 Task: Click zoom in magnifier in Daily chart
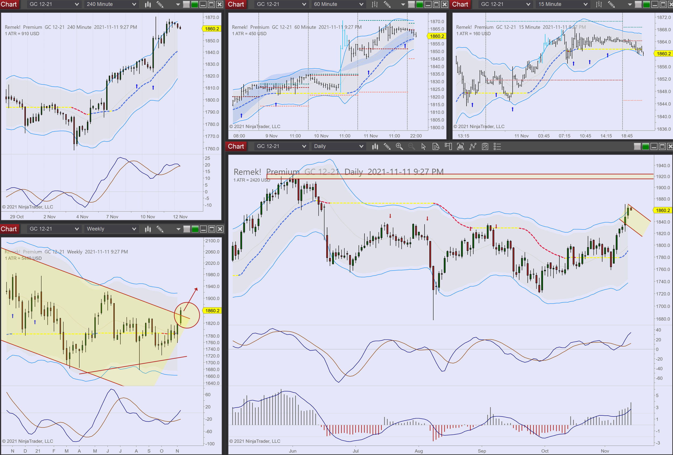pos(399,146)
